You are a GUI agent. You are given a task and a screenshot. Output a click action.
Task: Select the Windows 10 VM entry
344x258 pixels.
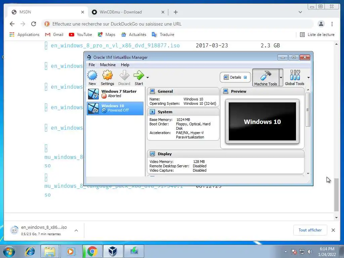tap(115, 108)
